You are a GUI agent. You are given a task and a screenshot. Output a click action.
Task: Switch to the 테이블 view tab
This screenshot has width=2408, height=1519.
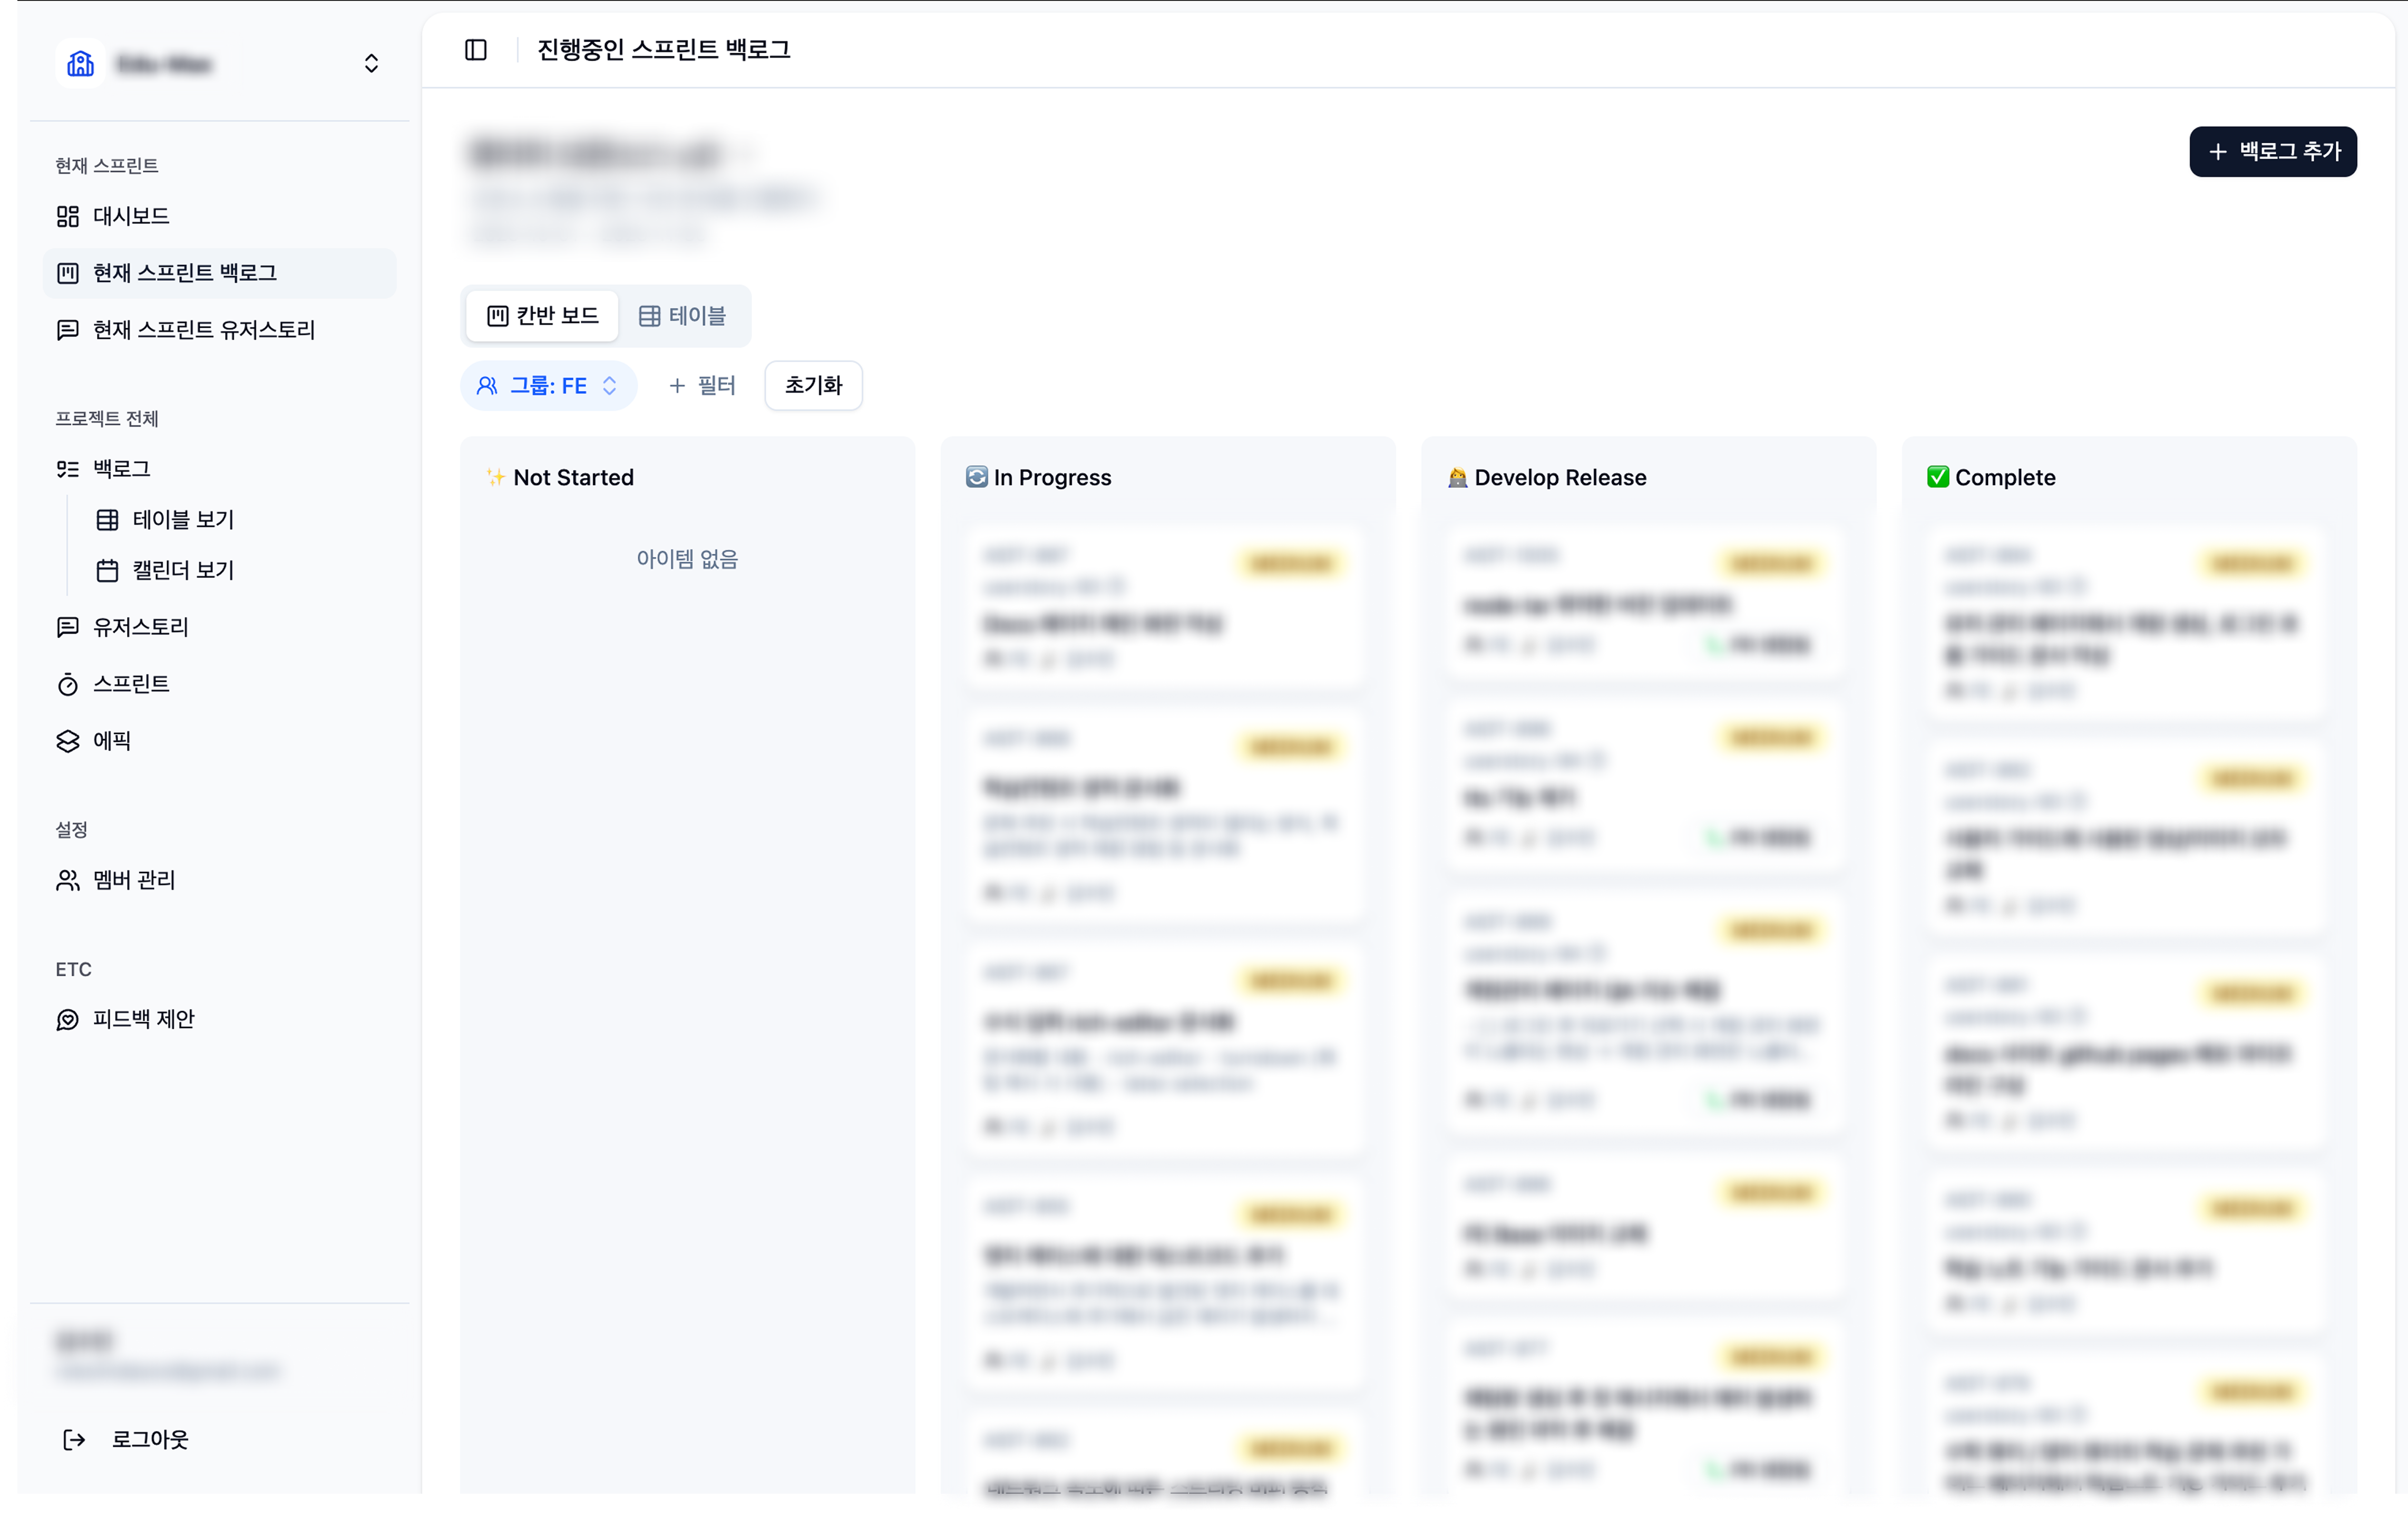(x=684, y=315)
